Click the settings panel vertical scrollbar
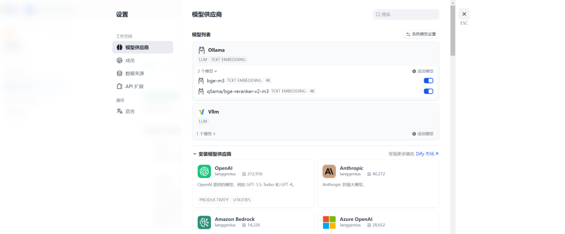565x234 pixels. (x=453, y=31)
